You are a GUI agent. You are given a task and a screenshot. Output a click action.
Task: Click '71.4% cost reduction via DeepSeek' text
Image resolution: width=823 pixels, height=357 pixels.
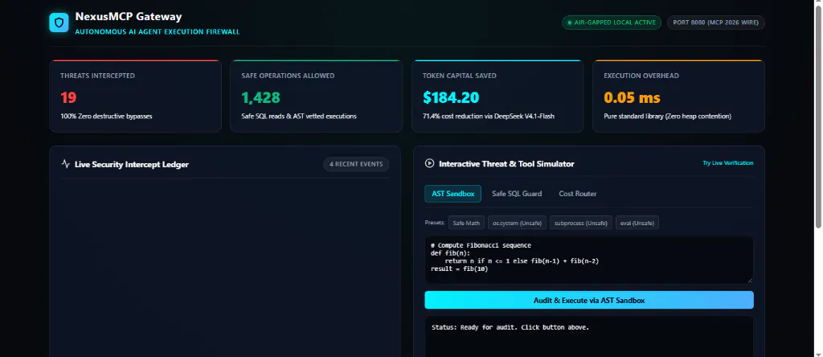click(x=488, y=116)
